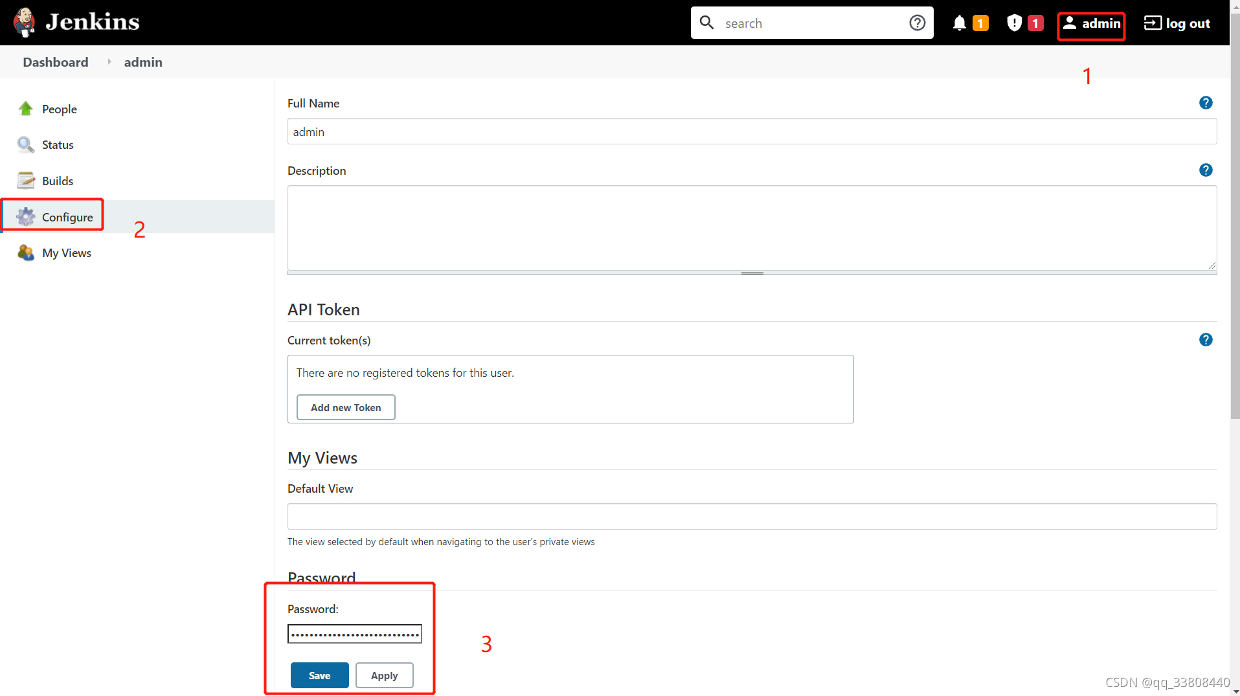Click the scrollbar down arrow
Screen dimensions: 1240x696
1235,691
